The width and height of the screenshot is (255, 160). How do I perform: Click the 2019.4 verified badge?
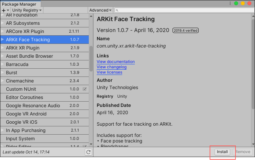(x=185, y=30)
